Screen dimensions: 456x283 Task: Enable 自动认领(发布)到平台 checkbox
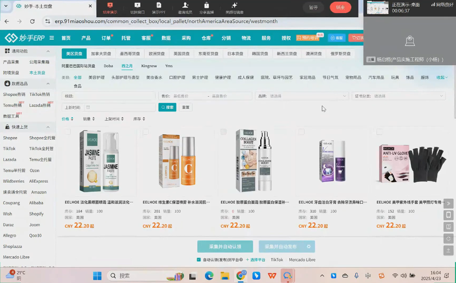[198, 260]
